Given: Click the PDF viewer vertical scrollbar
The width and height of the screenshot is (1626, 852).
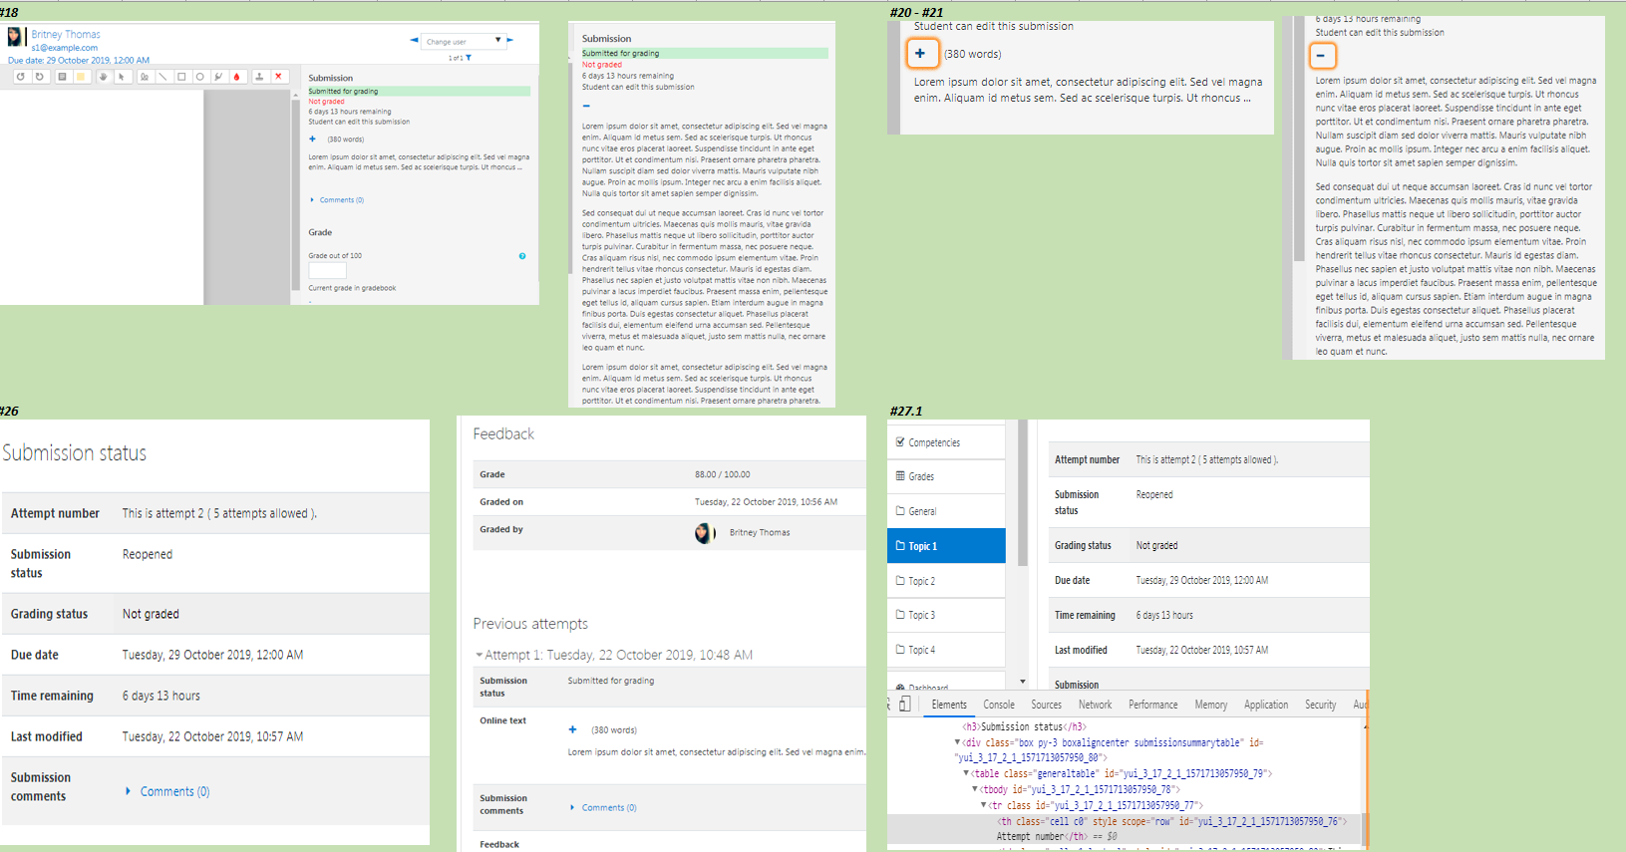Looking at the screenshot, I should pos(295,194).
